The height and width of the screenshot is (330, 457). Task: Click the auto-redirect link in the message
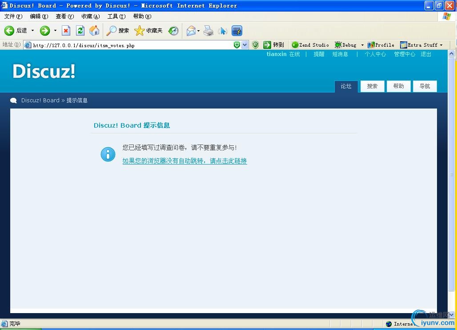pyautogui.click(x=185, y=161)
